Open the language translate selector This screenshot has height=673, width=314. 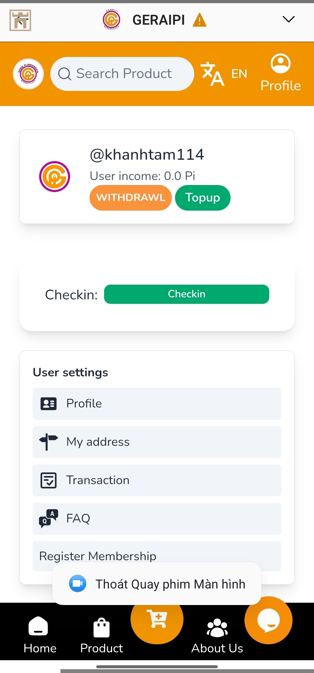click(x=224, y=74)
